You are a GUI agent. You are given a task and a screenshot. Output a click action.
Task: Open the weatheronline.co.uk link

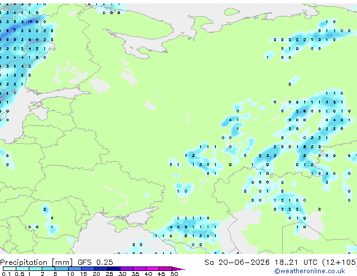point(310,271)
